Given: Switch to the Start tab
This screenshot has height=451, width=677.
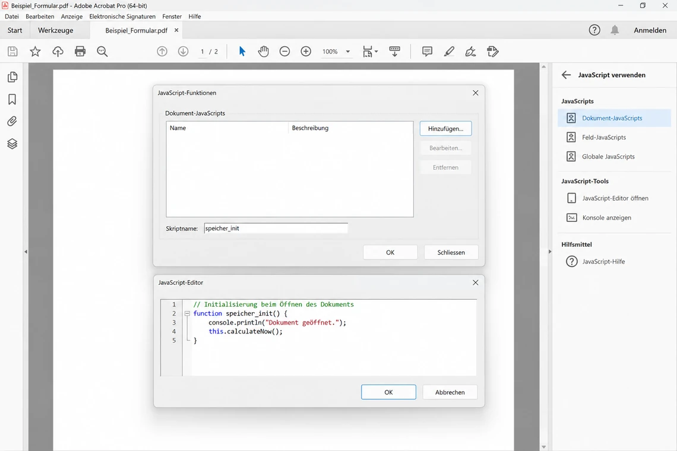Looking at the screenshot, I should 15,30.
